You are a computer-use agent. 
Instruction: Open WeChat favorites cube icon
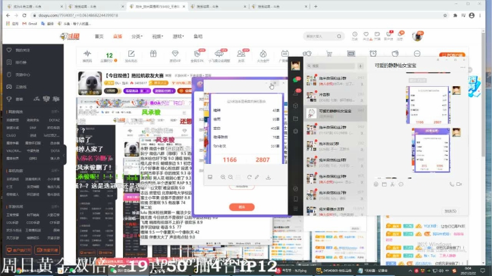point(295,106)
